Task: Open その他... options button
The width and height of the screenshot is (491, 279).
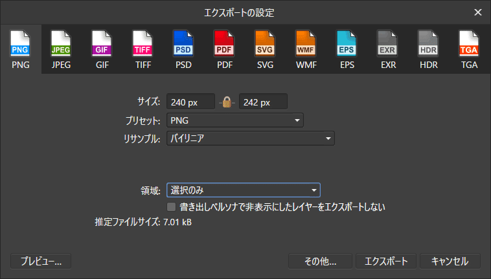Action: [321, 261]
